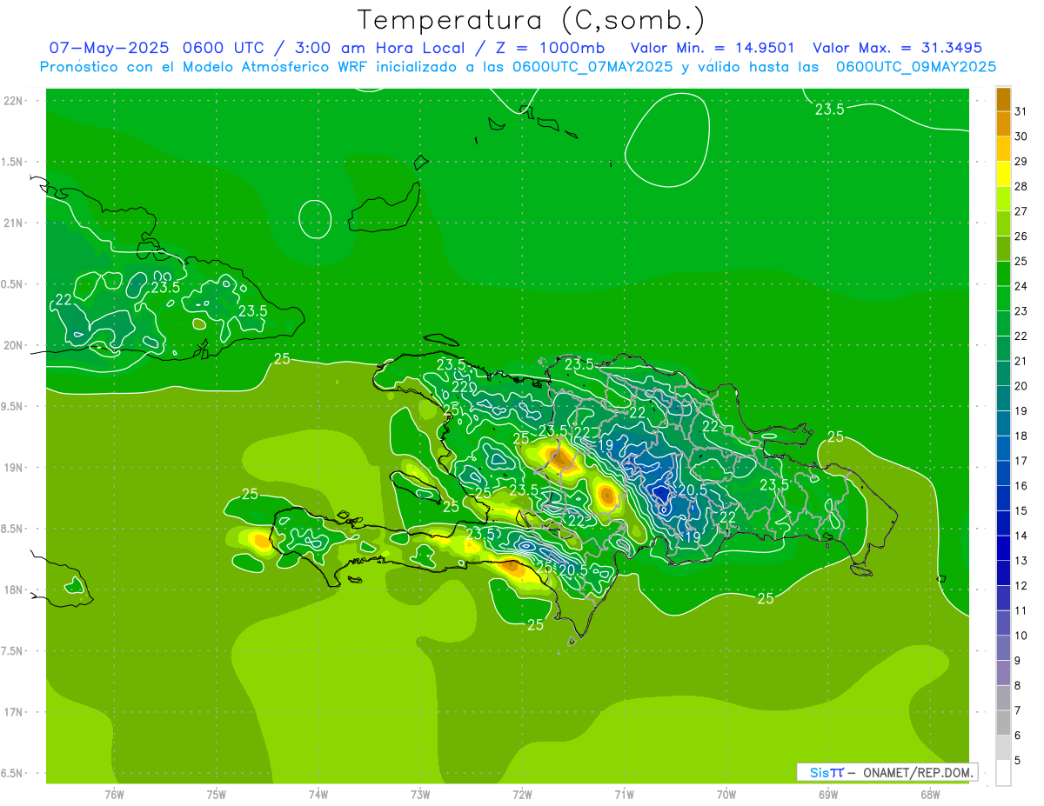Image resolution: width=1044 pixels, height=806 pixels.
Task: Click the '71W' longitude axis label
Action: point(624,795)
